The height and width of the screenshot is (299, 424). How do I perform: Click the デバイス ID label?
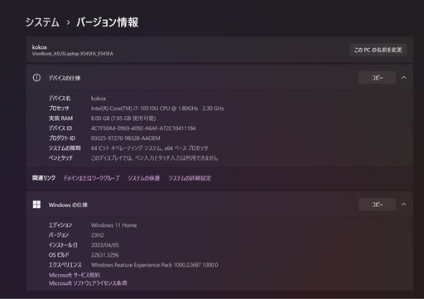[60, 128]
